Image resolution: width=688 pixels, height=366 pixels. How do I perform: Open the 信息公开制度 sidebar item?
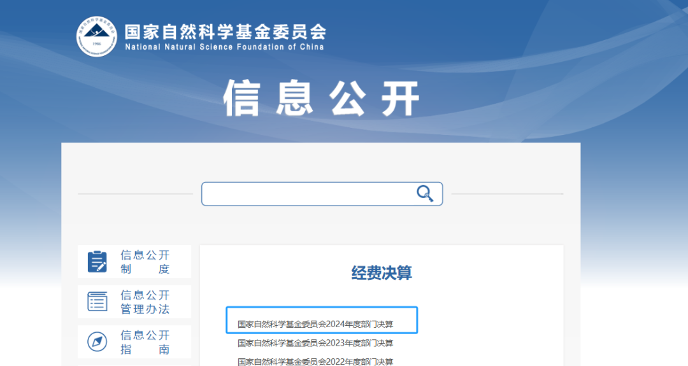(x=134, y=262)
